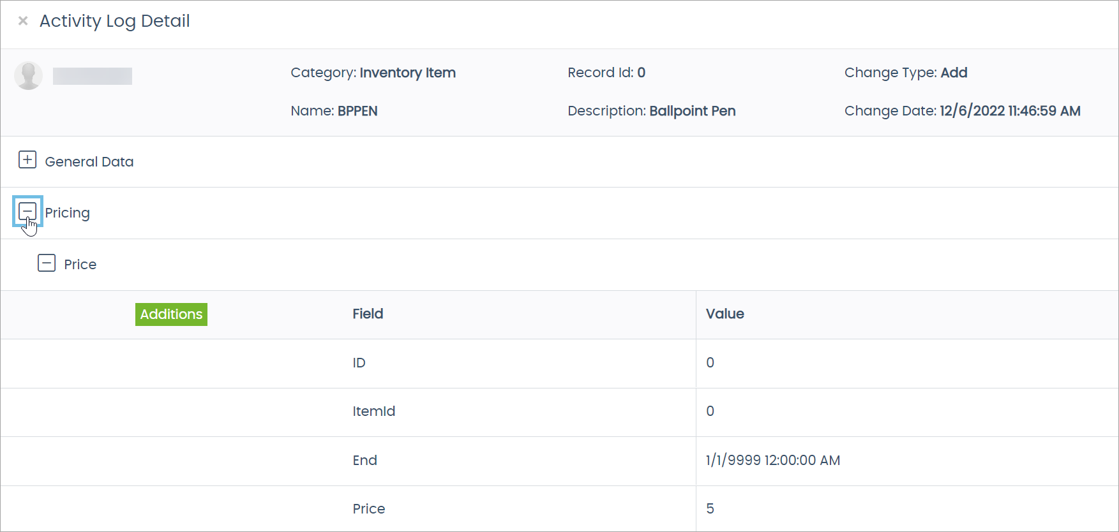This screenshot has height=532, width=1119.
Task: Click the Change Type value Add
Action: (x=954, y=72)
